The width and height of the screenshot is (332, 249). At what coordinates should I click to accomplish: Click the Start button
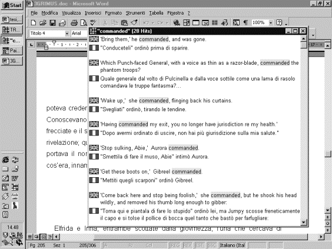click(x=12, y=5)
